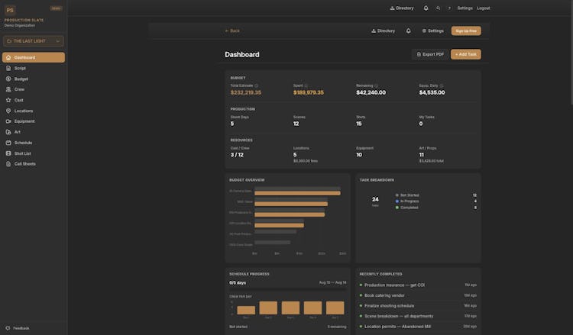Click the Export PDF button
The image size is (573, 335).
tap(430, 54)
